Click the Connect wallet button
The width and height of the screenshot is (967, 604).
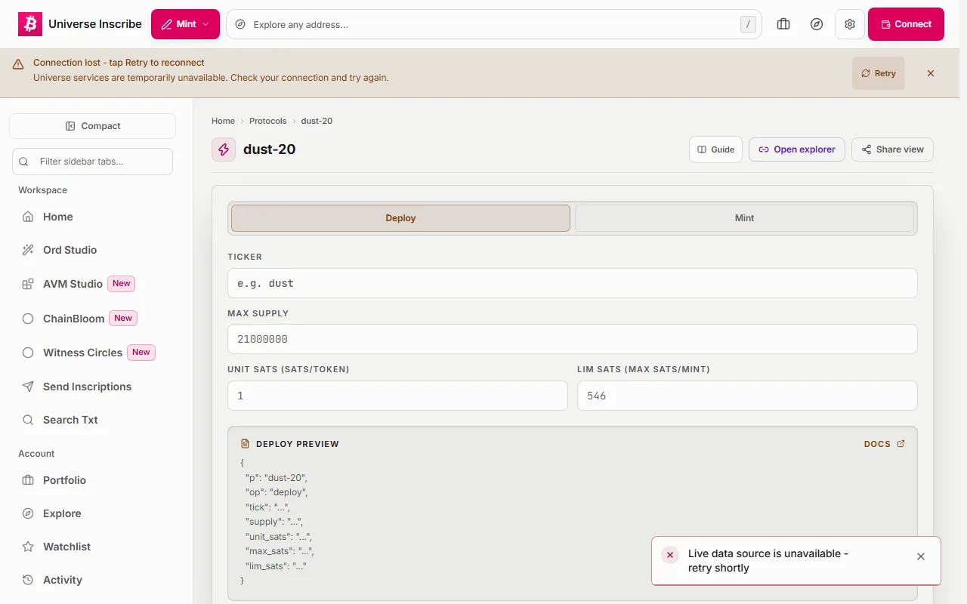(906, 24)
